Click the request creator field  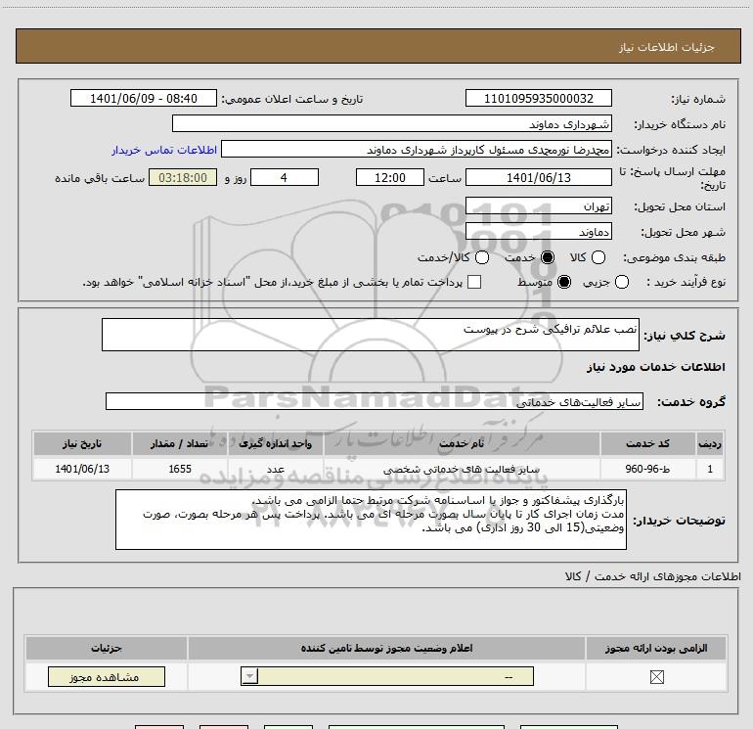pyautogui.click(x=417, y=149)
